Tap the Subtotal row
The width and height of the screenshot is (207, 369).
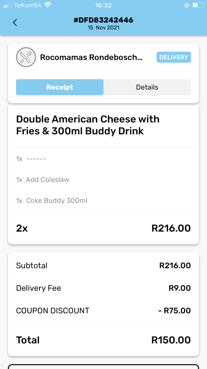click(103, 265)
